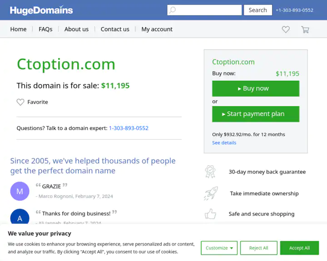Open the wishlist heart icon in header

click(x=286, y=29)
